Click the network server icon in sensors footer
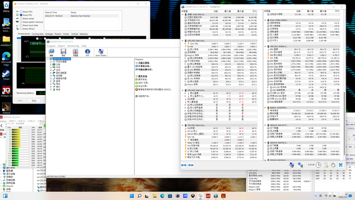Image resolution: width=355 pixels, height=200 pixels. click(300, 165)
